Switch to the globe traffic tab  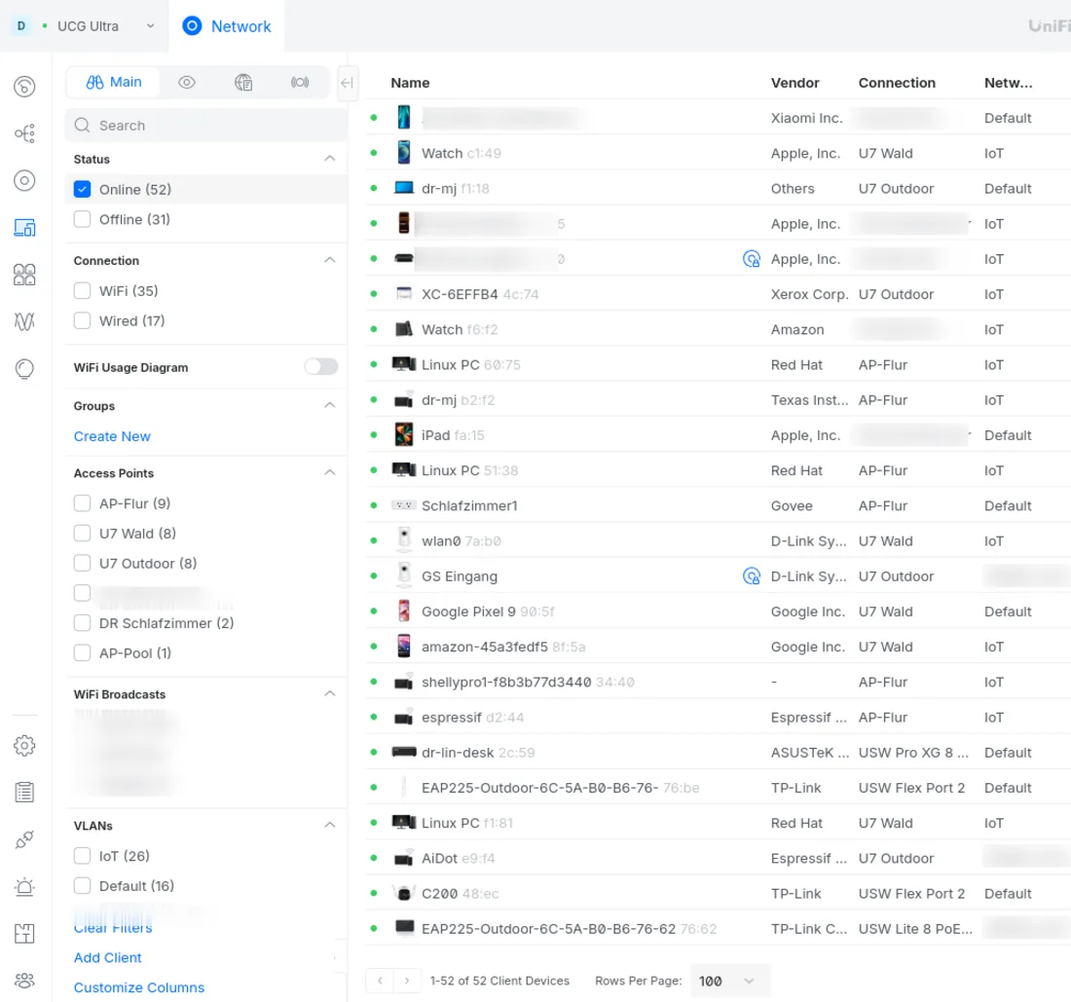(243, 82)
